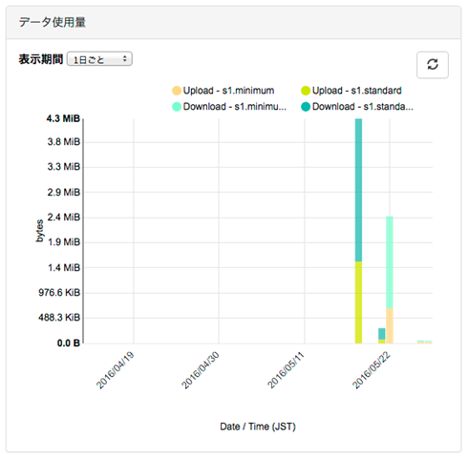The height and width of the screenshot is (458, 468).
Task: Select the tall teal download s1.standard bar
Action: pyautogui.click(x=358, y=190)
